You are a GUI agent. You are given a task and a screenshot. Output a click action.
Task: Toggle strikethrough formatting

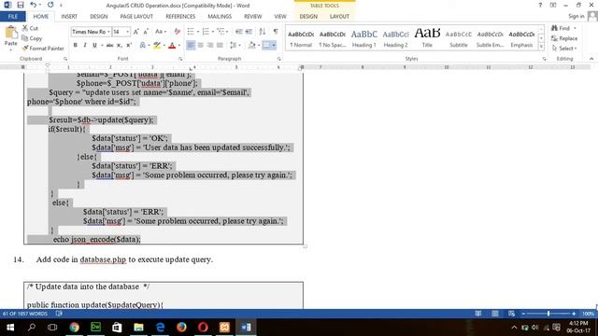(x=110, y=46)
